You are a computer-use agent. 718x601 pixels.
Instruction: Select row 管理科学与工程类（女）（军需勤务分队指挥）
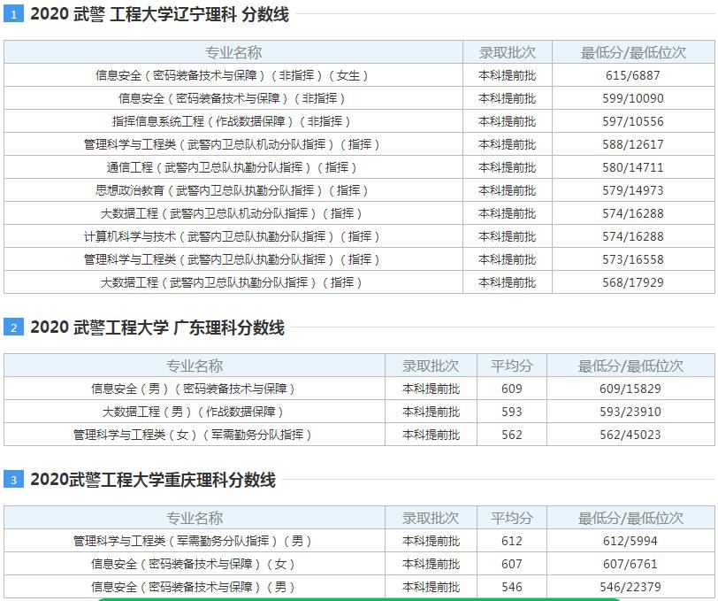(x=359, y=435)
